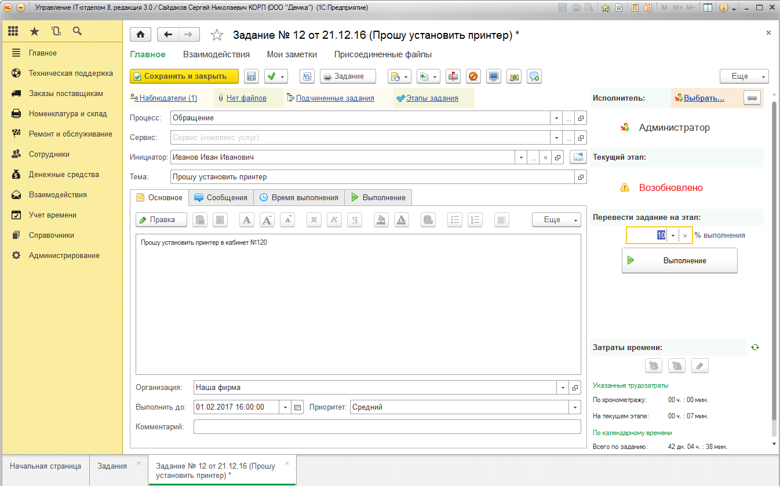Click the speech bubble add-message icon
Image resolution: width=780 pixels, height=486 pixels.
click(x=534, y=76)
